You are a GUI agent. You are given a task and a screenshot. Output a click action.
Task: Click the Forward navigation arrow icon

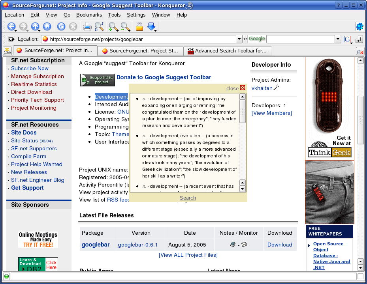click(23, 26)
